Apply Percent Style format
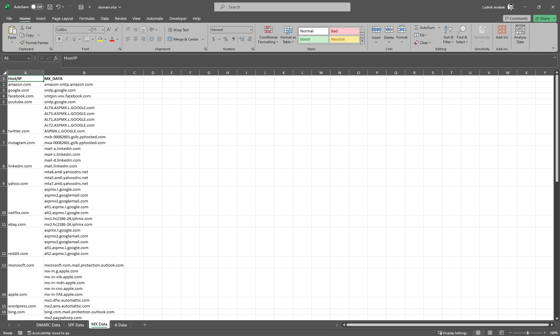The image size is (560, 336). [226, 39]
